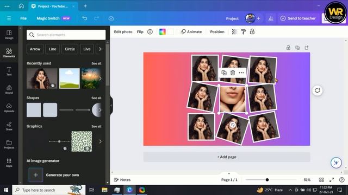This screenshot has width=348, height=195.
Task: Click the copy style paint roller icon
Action: coord(244,32)
